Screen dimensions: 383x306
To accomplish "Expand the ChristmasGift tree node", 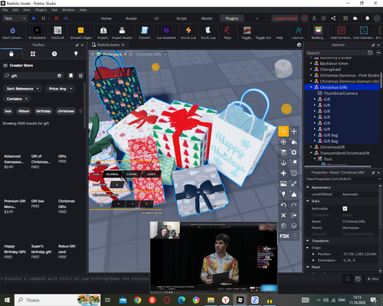I will point(311,147).
